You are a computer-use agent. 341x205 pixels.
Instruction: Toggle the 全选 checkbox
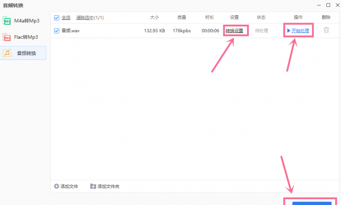[x=57, y=18]
